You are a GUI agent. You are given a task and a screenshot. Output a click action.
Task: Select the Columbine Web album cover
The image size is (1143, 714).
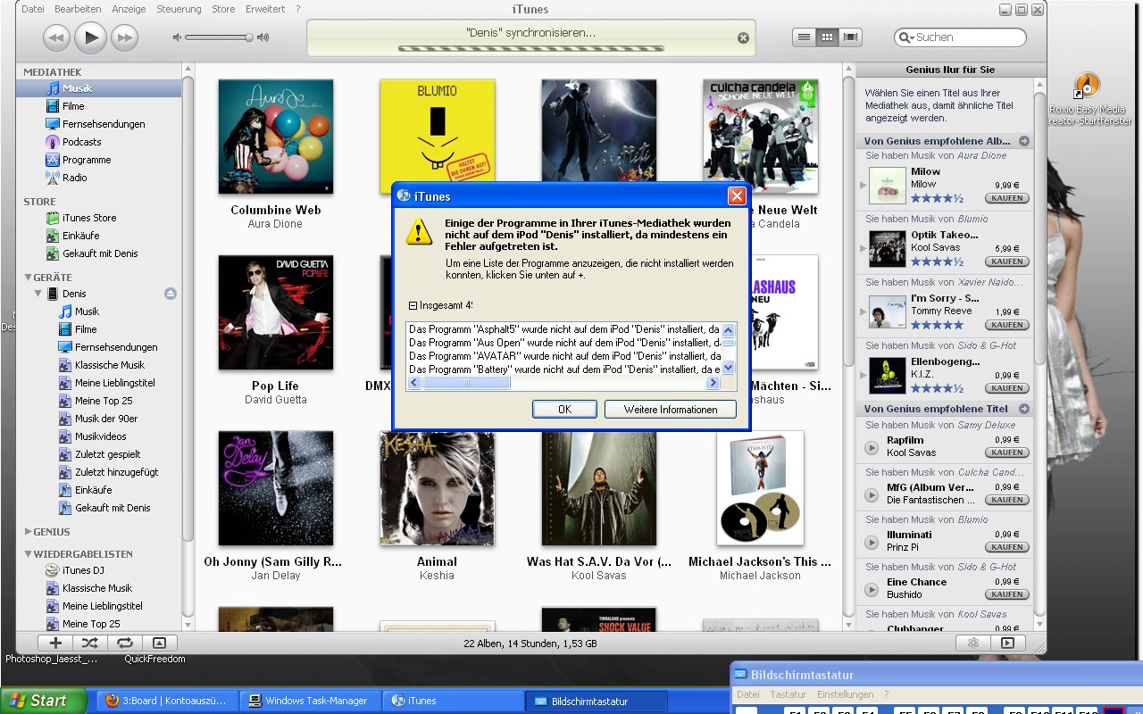click(x=276, y=137)
